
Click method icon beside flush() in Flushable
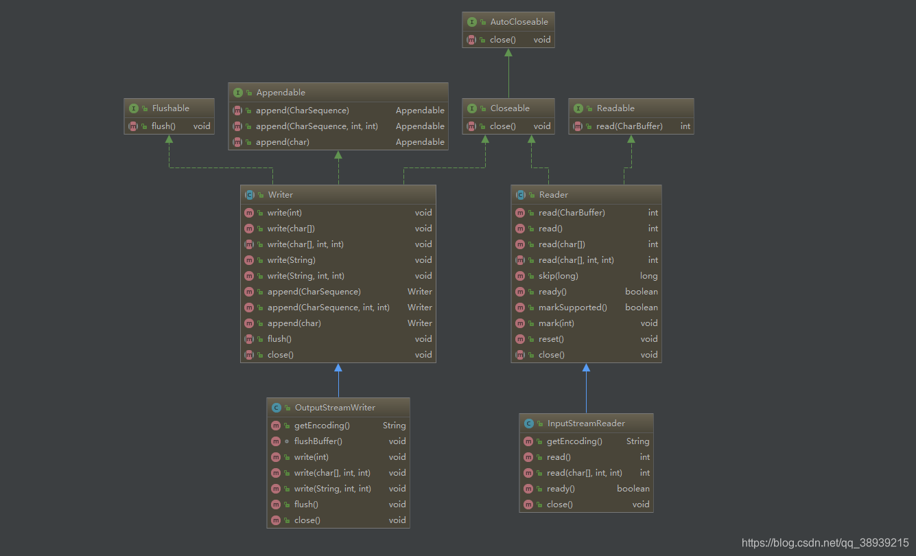tap(133, 126)
